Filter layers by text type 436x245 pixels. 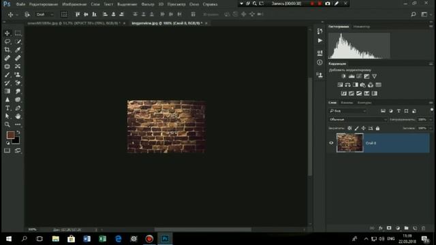pyautogui.click(x=399, y=111)
